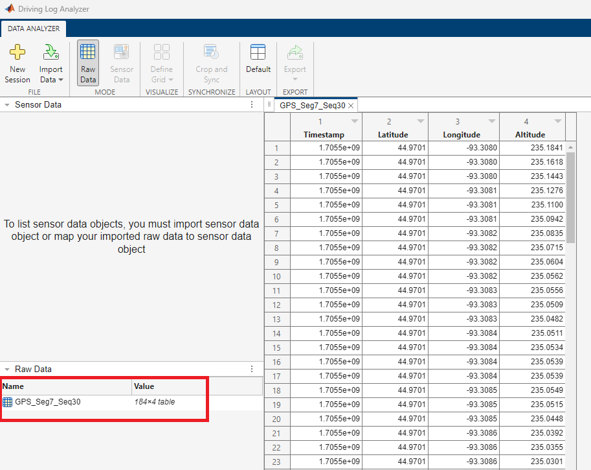This screenshot has height=470, width=591.
Task: Create a New Session
Action: click(x=17, y=62)
